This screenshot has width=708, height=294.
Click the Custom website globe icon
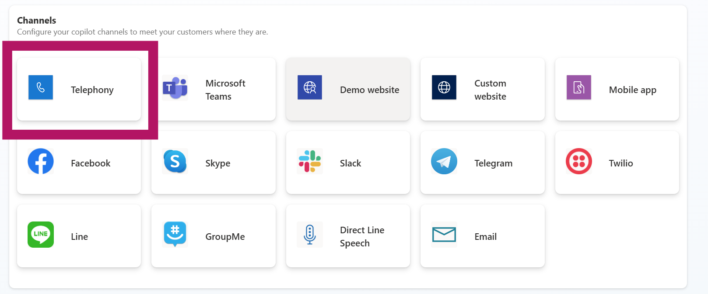[x=444, y=87]
